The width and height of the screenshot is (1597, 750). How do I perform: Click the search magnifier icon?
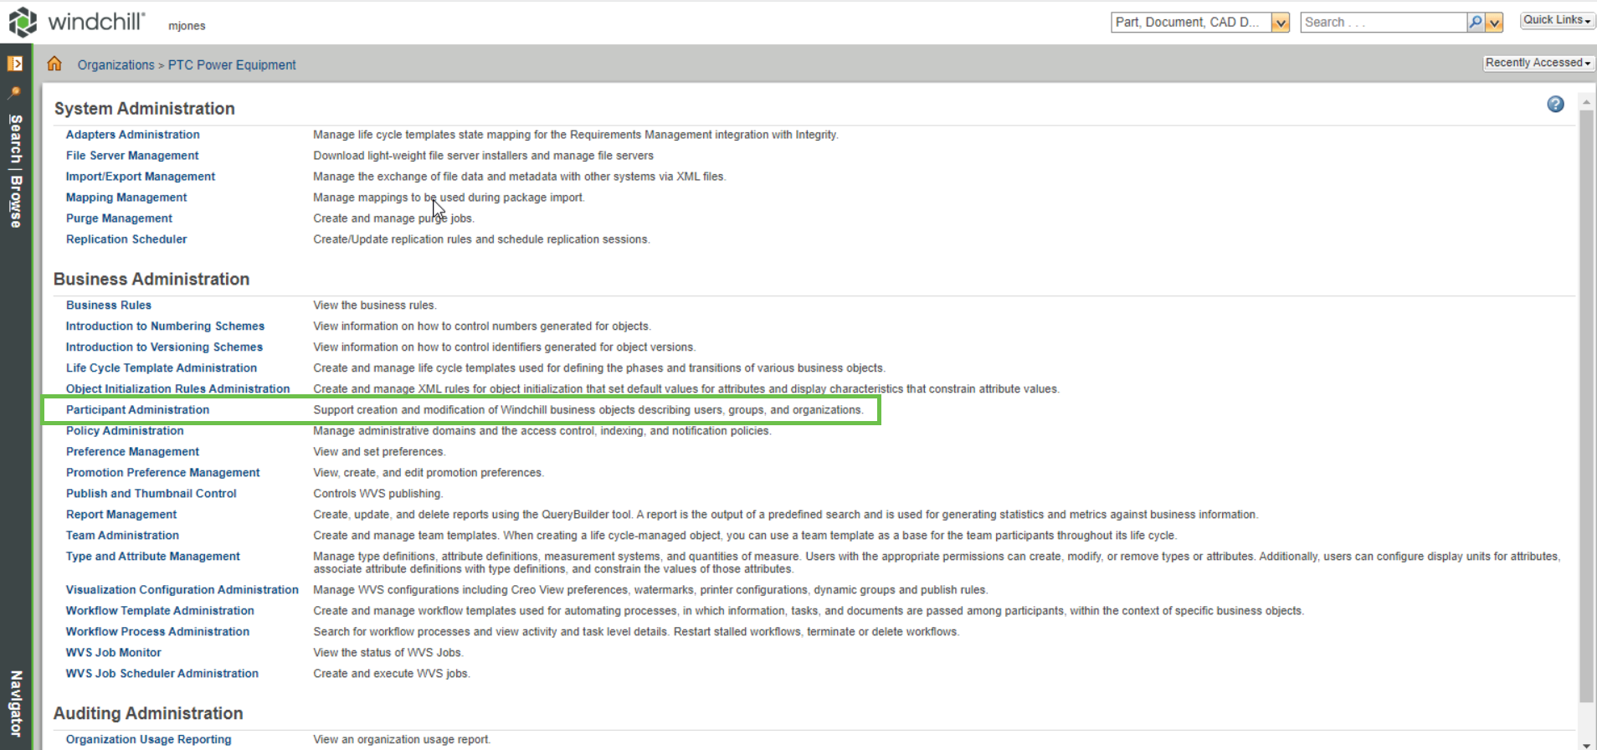click(x=1475, y=23)
